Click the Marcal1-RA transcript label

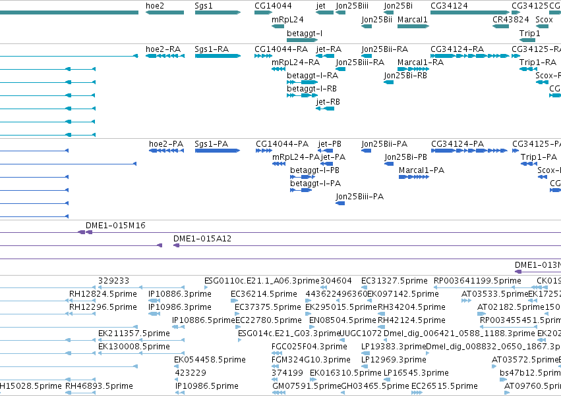(421, 62)
